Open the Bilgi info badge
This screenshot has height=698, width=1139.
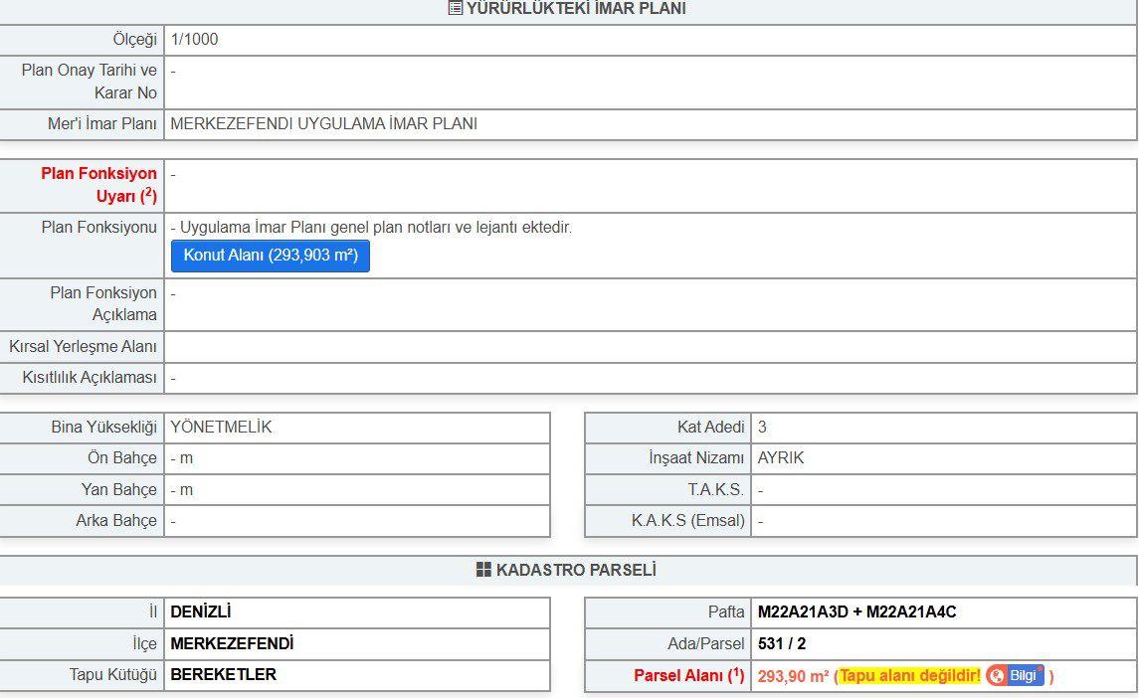(1016, 676)
